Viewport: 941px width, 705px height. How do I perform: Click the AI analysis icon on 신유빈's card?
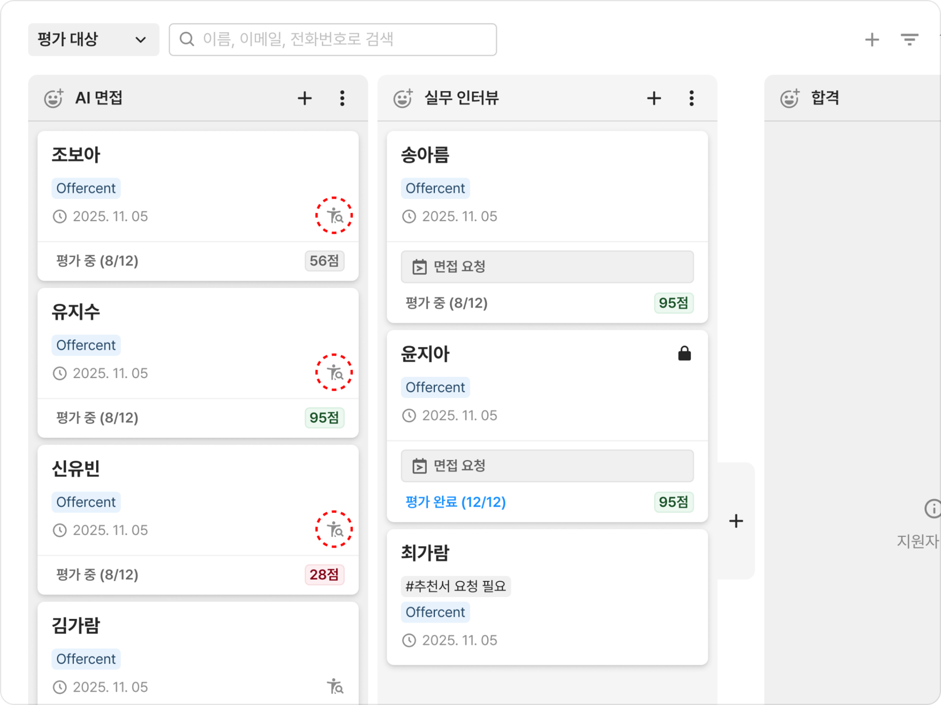coord(335,530)
